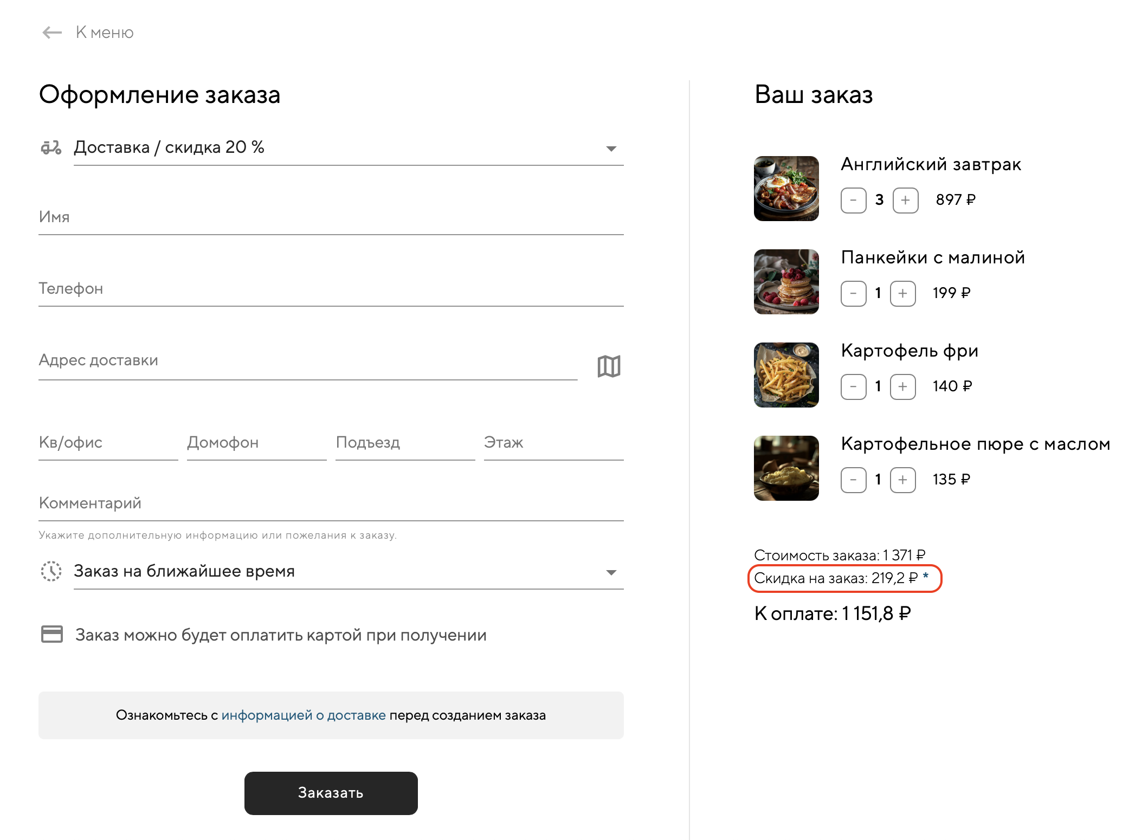This screenshot has width=1148, height=840.
Task: Focus the Имя input field
Action: [x=331, y=218]
